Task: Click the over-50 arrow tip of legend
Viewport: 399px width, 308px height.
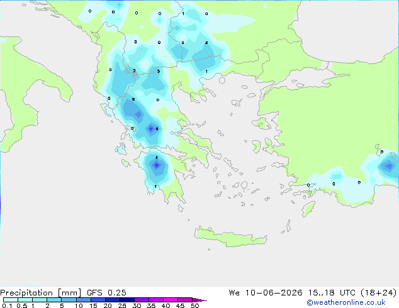Action: tap(199, 300)
